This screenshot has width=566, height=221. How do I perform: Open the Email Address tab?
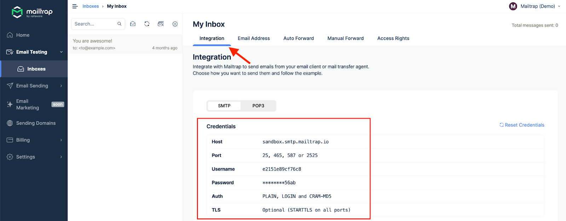click(x=254, y=38)
